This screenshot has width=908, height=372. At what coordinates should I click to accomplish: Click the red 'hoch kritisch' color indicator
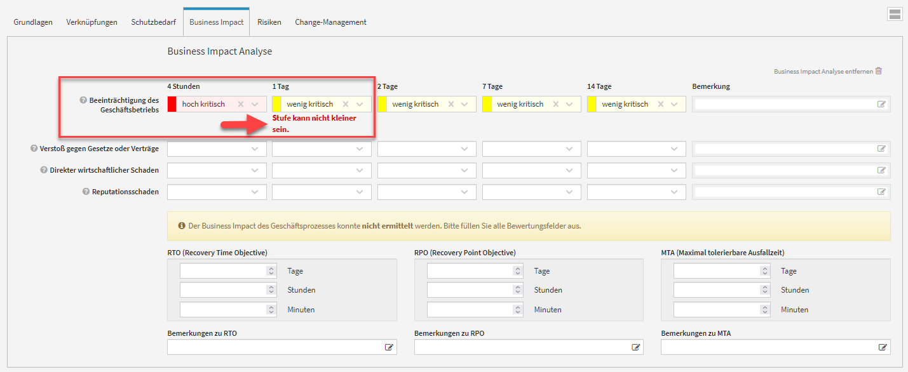coord(172,104)
